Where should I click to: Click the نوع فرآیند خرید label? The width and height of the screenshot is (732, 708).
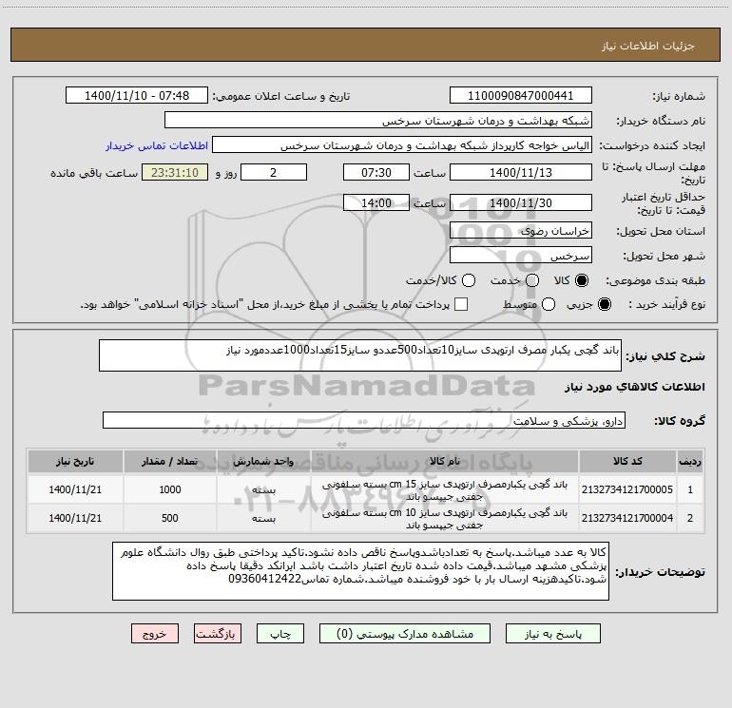[666, 304]
